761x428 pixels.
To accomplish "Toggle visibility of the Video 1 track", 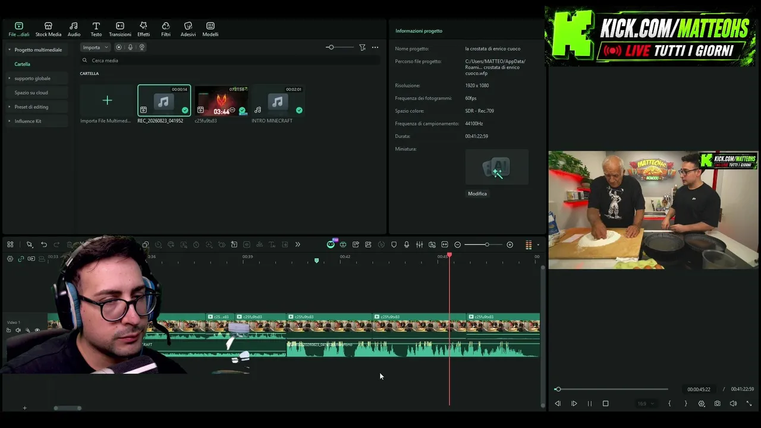I will 37,330.
